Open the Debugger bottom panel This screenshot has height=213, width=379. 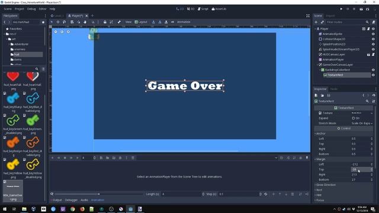71,200
